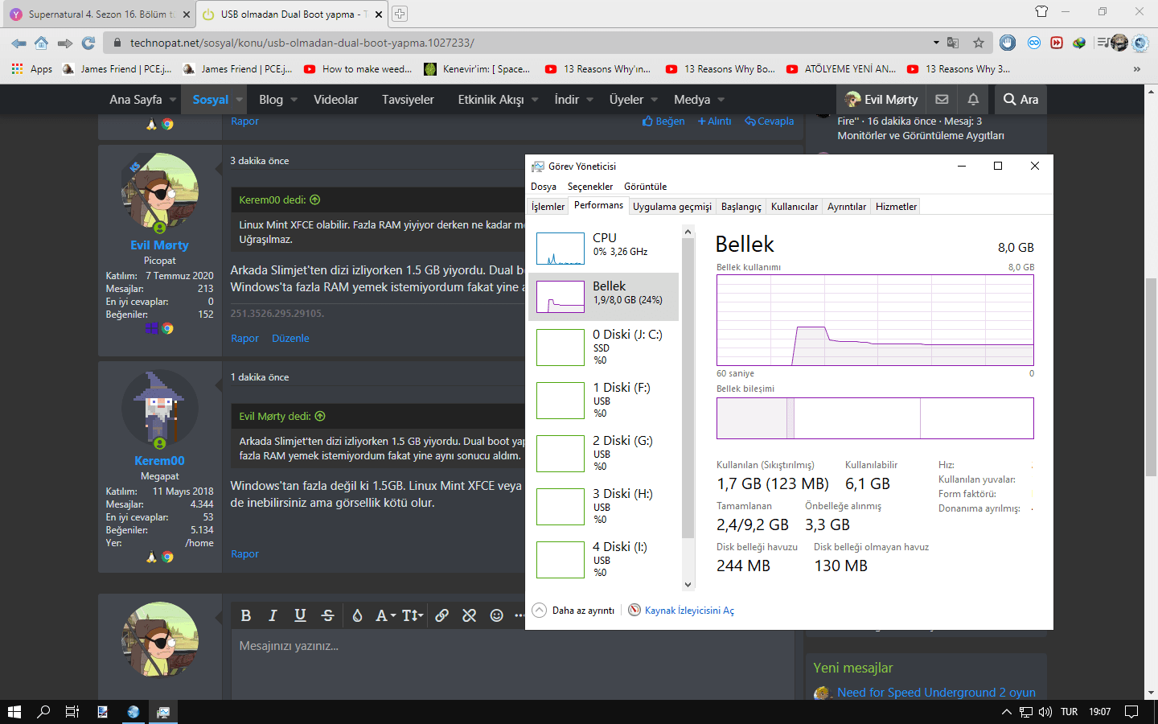1158x724 pixels.
Task: Click the Beğen like link
Action: click(x=663, y=121)
